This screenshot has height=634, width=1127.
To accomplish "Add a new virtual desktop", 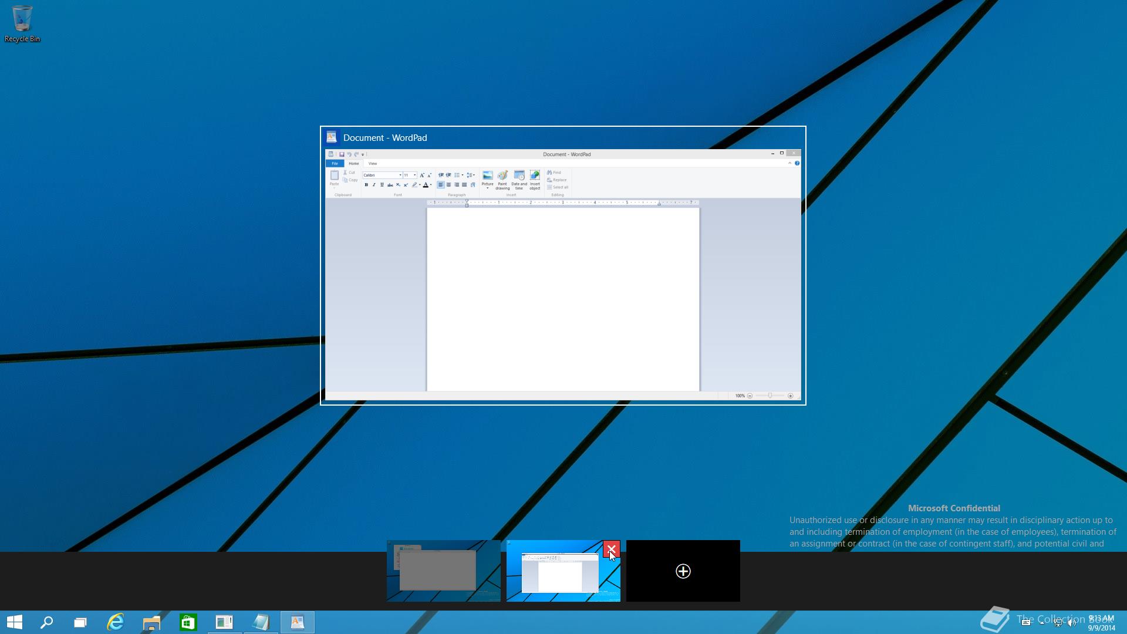I will point(683,571).
